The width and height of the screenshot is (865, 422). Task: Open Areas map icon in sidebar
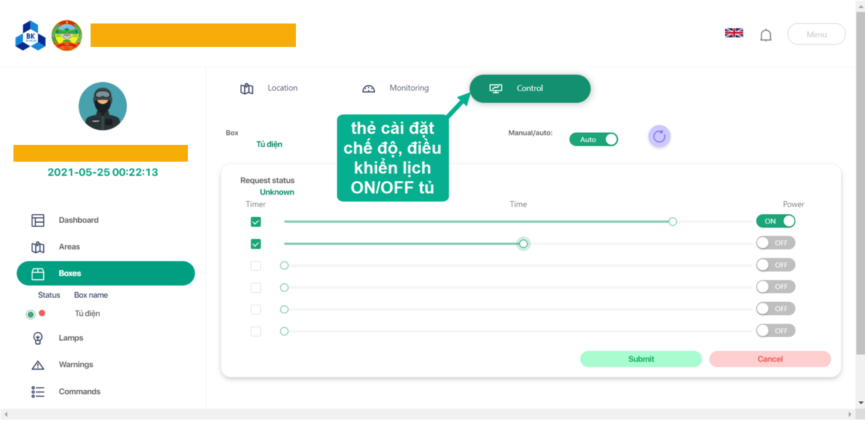pos(38,247)
